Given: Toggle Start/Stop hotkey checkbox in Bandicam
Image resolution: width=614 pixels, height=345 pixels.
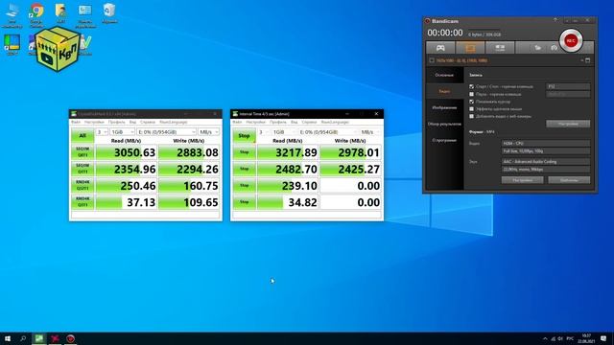Looking at the screenshot, I should (x=471, y=86).
